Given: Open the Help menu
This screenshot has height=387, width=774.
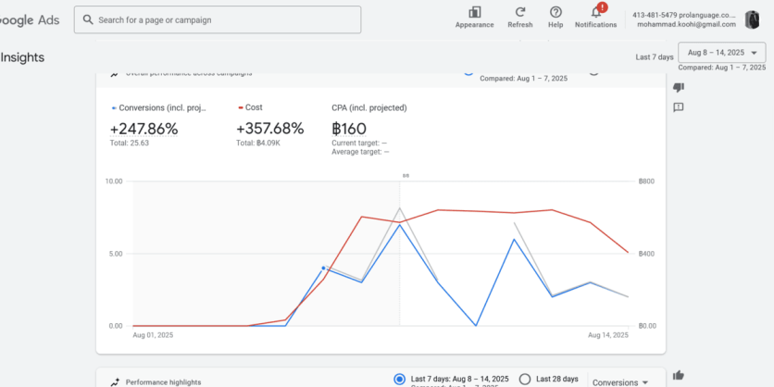Looking at the screenshot, I should (556, 18).
